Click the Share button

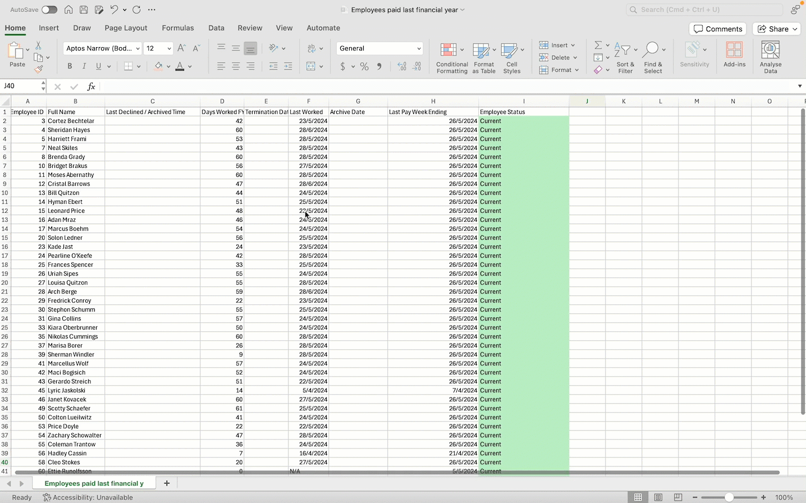coord(777,29)
